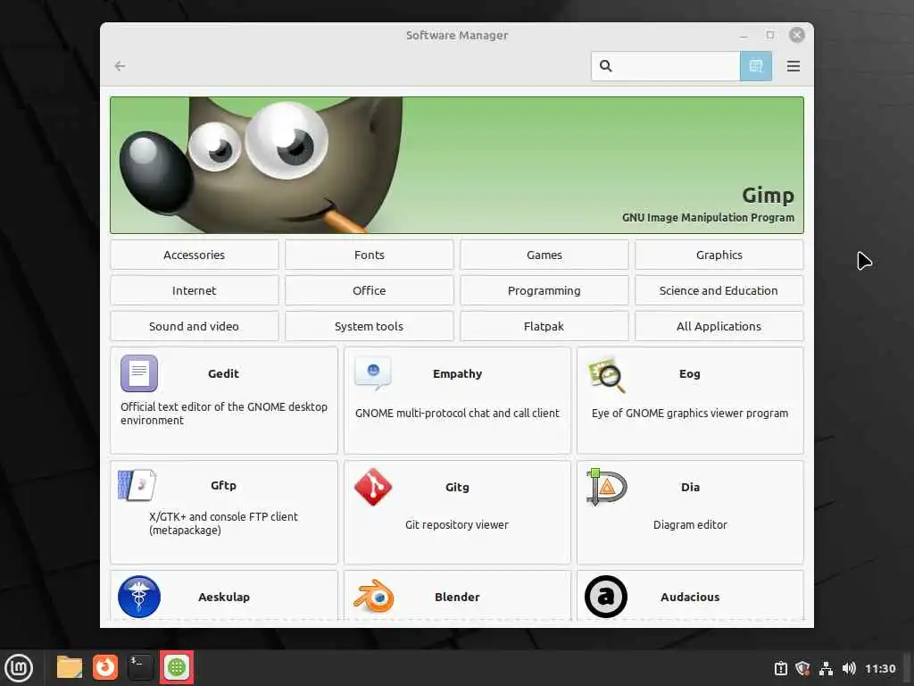Click "Git repository viewer" description
The height and width of the screenshot is (686, 914).
(x=457, y=525)
